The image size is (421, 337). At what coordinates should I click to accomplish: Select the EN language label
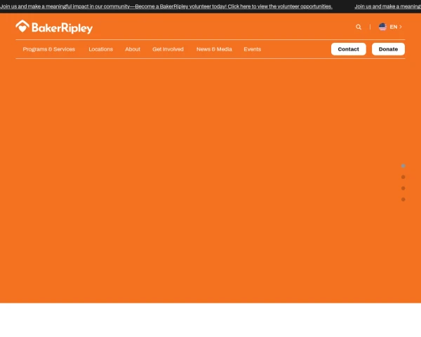click(x=393, y=27)
